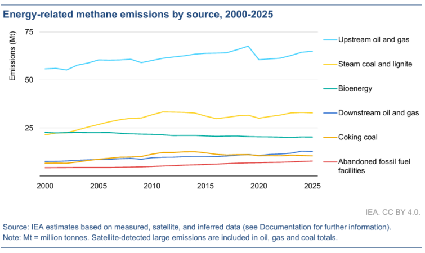This screenshot has height=253, width=425.
Task: Click the yellow Steam coal legend line swatch
Action: pyautogui.click(x=330, y=65)
